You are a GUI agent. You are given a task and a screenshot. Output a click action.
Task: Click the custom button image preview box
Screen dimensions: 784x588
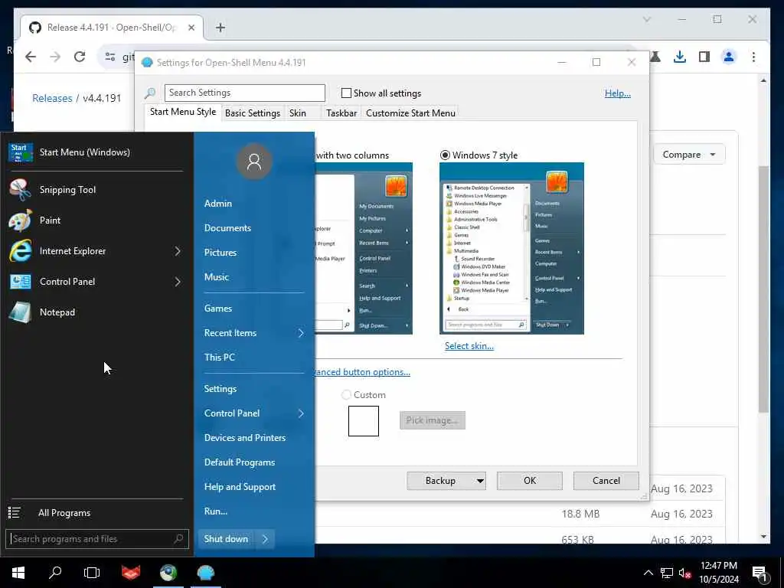coord(364,421)
